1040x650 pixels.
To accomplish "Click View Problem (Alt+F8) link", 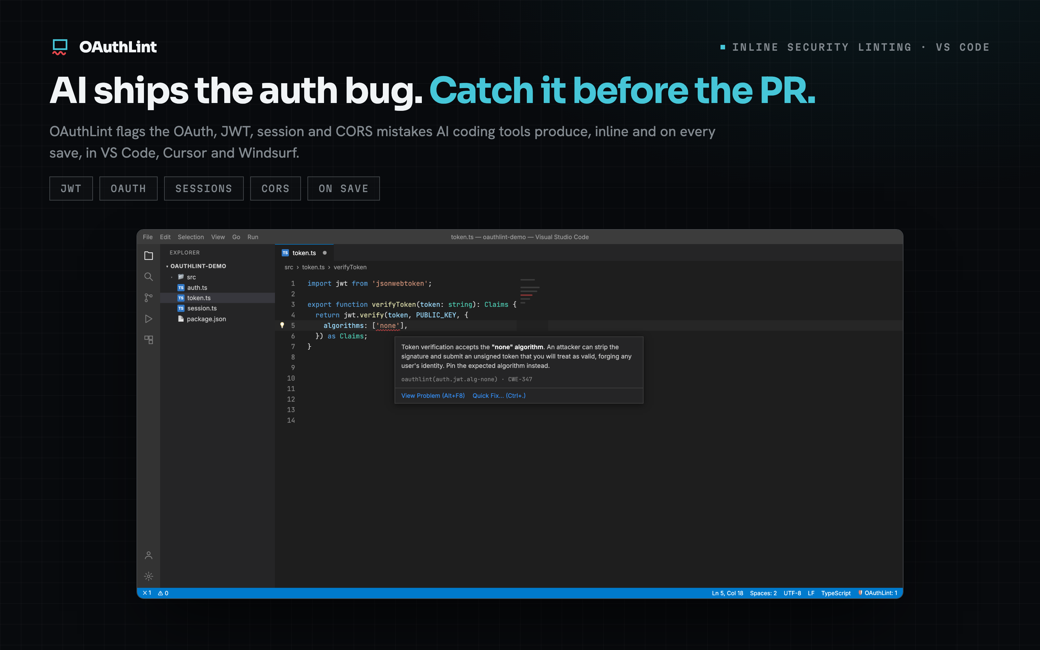I will click(433, 396).
